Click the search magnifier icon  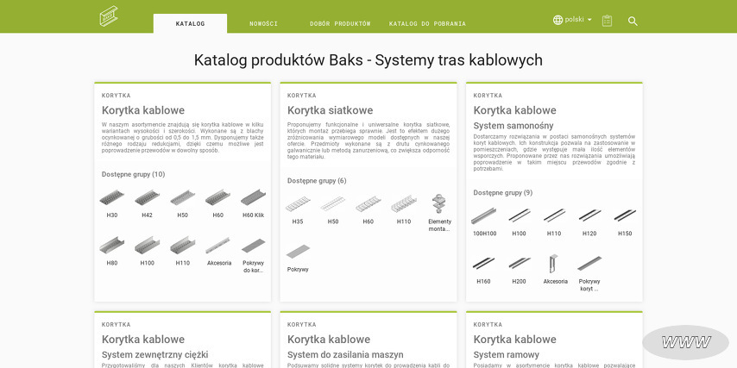pos(633,21)
